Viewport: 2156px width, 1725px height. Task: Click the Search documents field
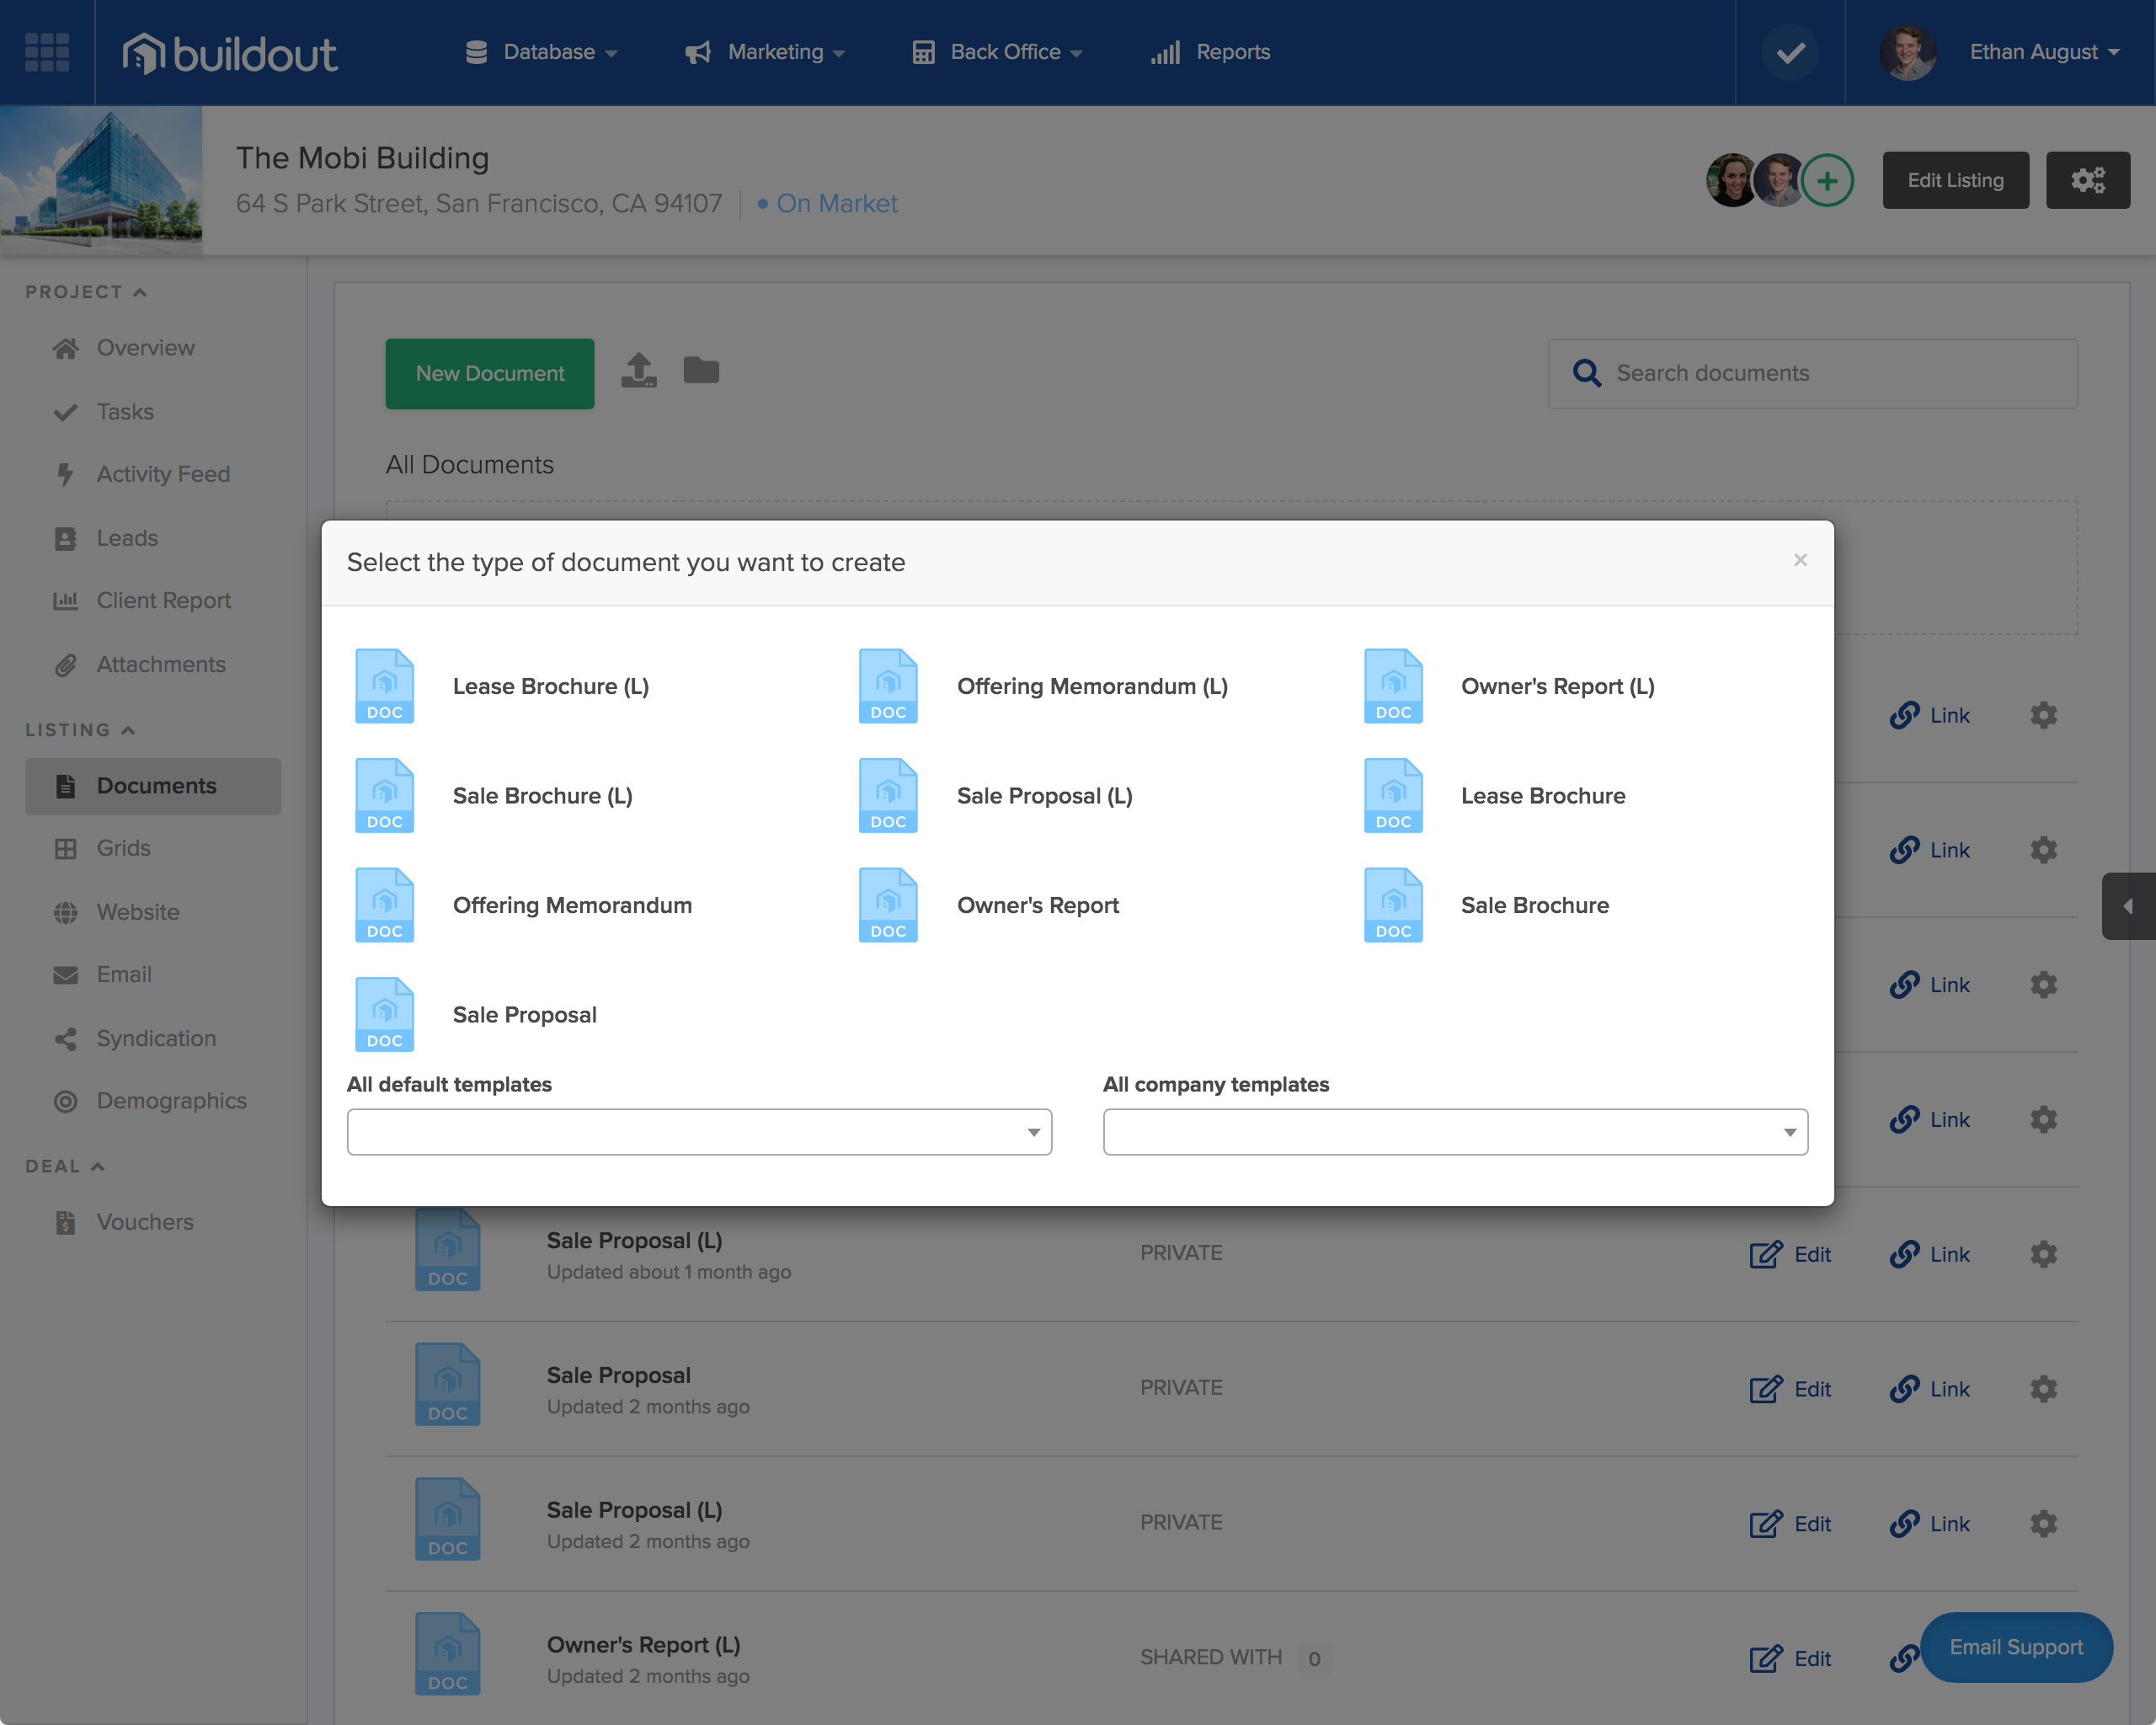click(1812, 373)
